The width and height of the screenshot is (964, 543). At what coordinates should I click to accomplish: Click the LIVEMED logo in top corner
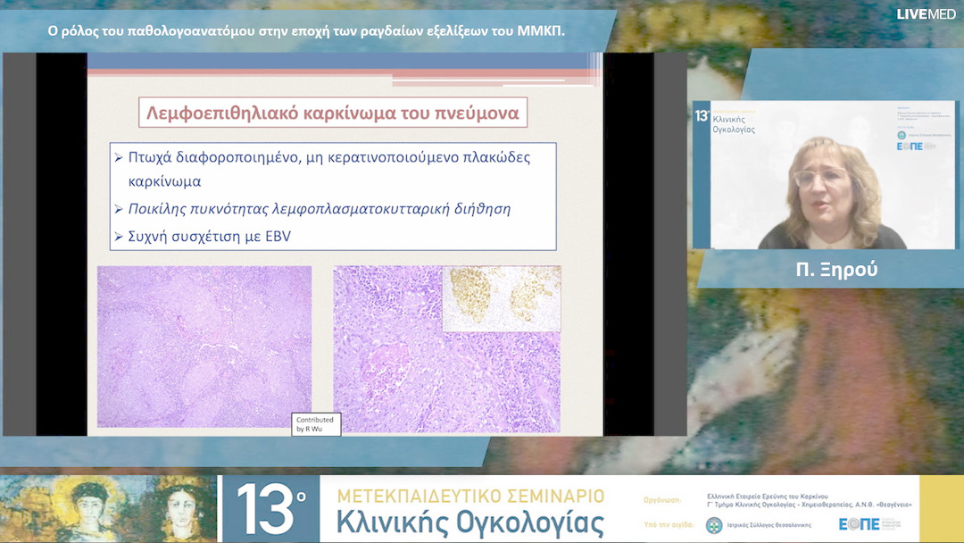[928, 14]
